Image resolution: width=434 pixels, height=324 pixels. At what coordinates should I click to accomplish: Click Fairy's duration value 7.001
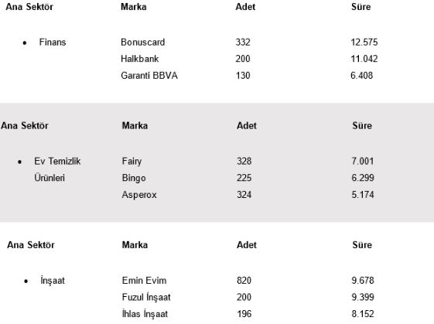[x=363, y=162]
